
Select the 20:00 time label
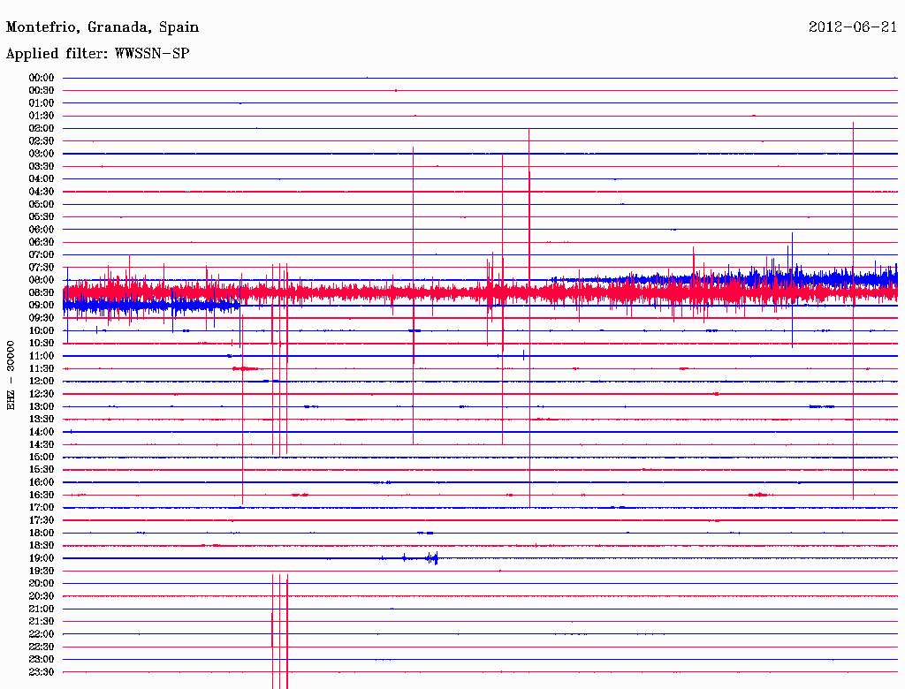click(42, 583)
